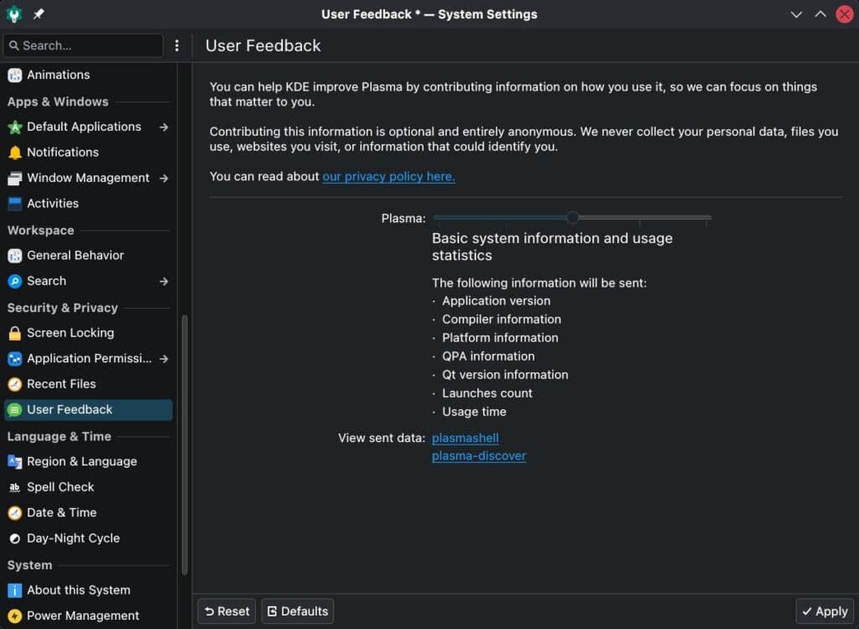859x629 pixels.
Task: Click the Plasma feedback level slider handle
Action: coord(572,217)
